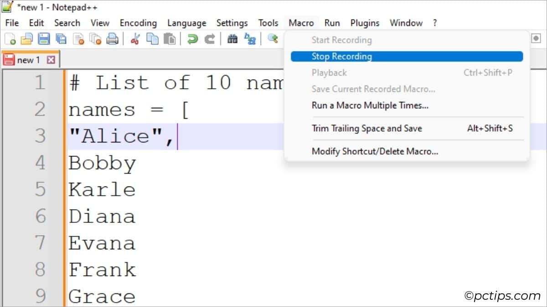Click the text "names = ["
The image size is (547, 307).
coord(129,110)
